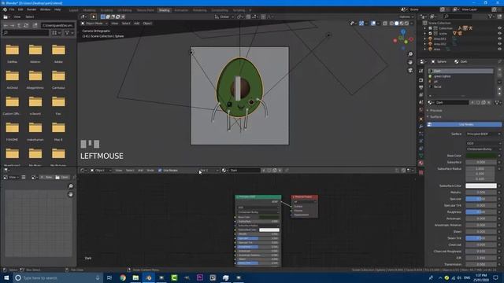Screen dimensions: 504x283
Task: Click Open button in image editor
Action: [x=62, y=177]
